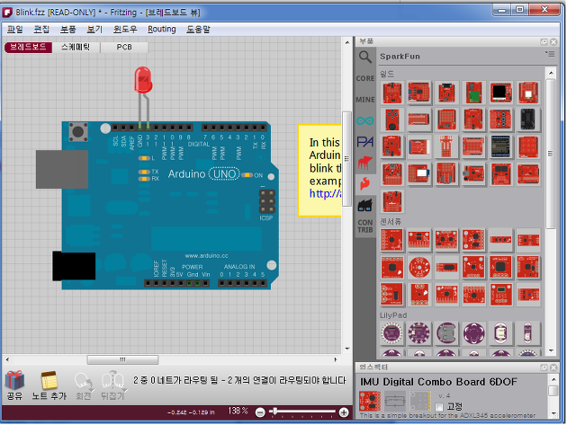Click the 뒤집기 flip icon
This screenshot has width=567, height=425.
click(x=112, y=381)
